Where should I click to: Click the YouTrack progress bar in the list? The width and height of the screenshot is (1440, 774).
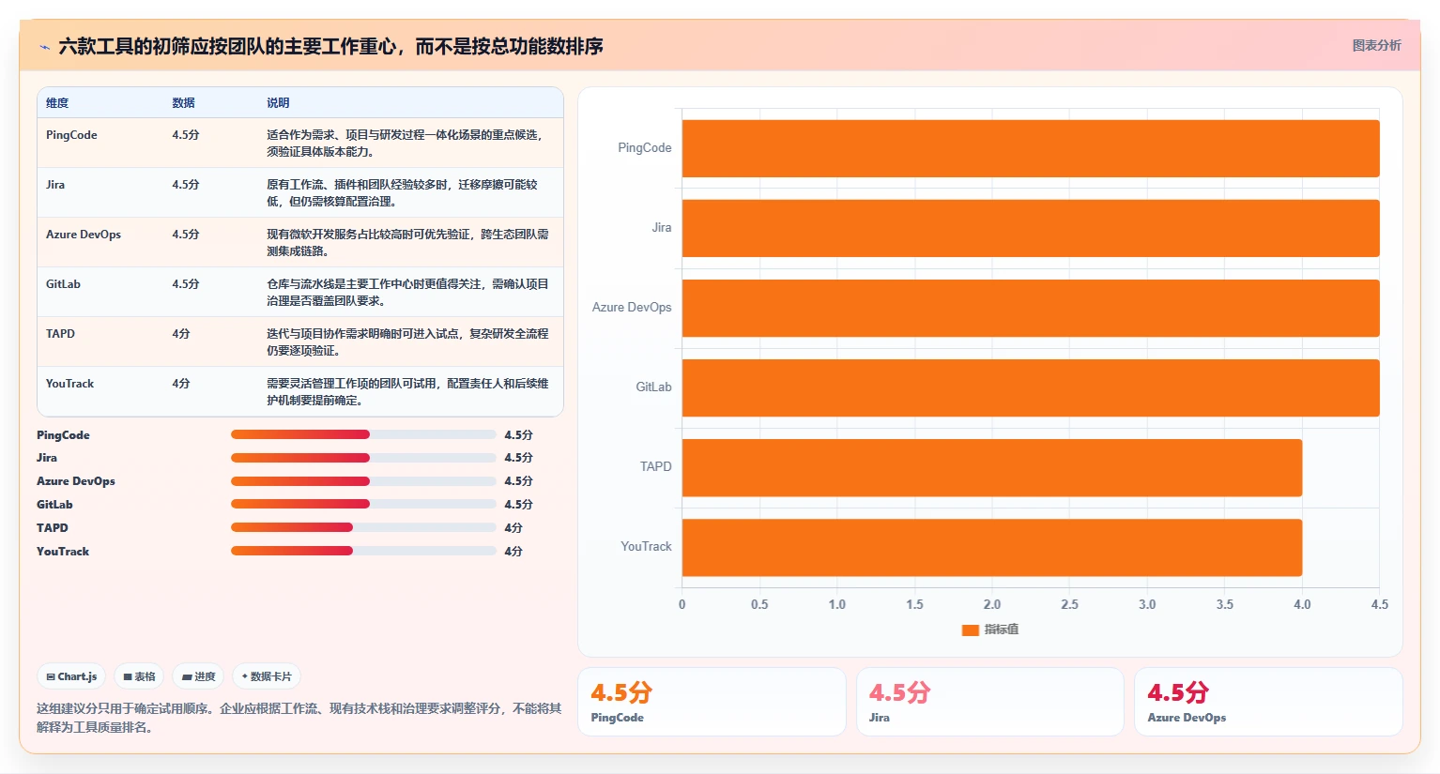click(x=363, y=551)
